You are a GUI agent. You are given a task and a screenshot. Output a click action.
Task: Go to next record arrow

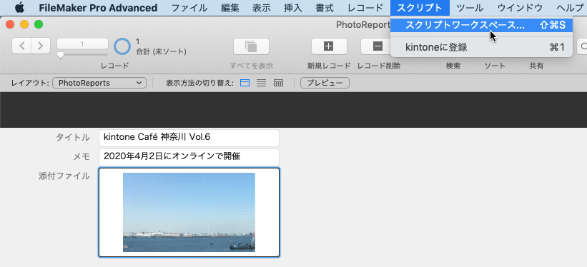click(x=41, y=46)
